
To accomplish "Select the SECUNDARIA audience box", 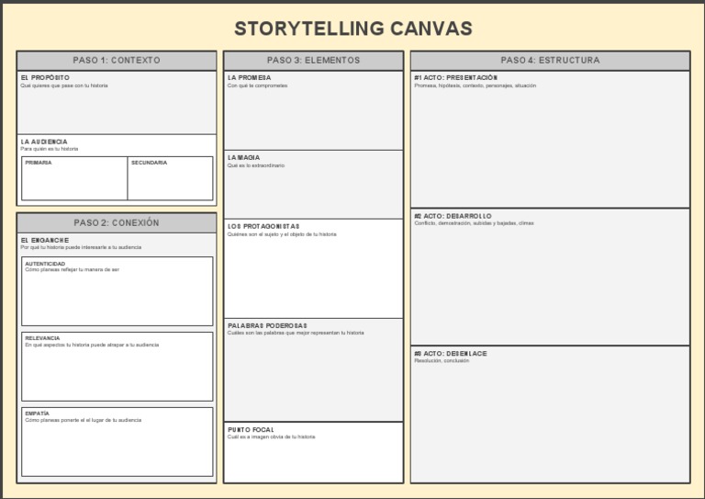I will [170, 180].
